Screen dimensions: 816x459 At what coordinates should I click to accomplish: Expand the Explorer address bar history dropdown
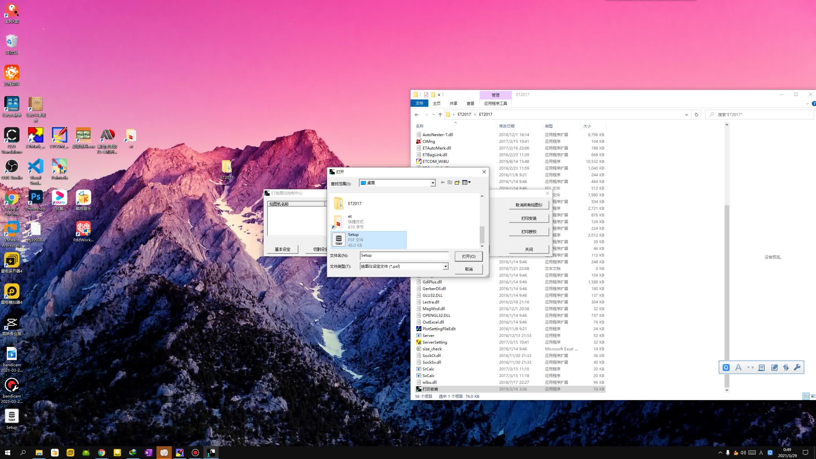pos(686,114)
